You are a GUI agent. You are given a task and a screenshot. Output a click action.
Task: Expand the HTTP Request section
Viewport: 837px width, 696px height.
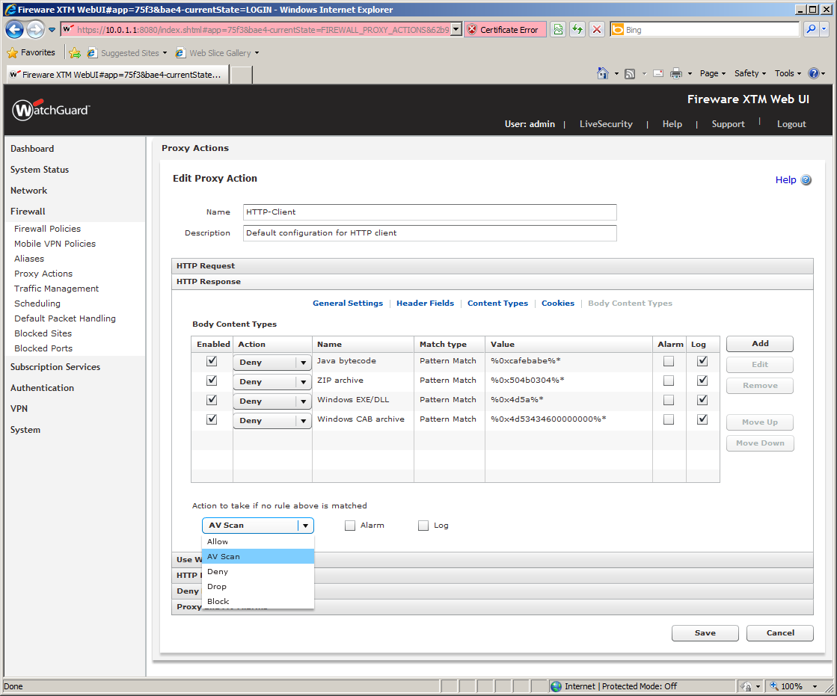coord(492,265)
